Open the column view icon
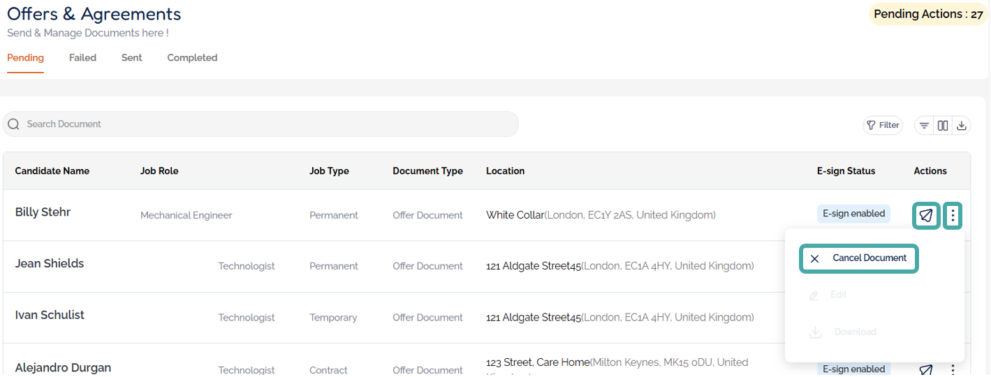The image size is (991, 377). click(943, 126)
